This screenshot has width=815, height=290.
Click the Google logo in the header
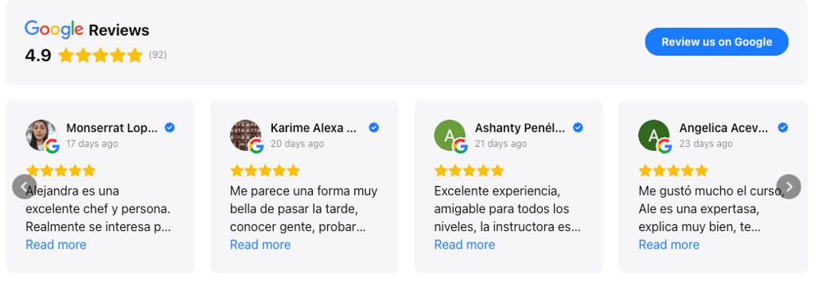click(53, 29)
